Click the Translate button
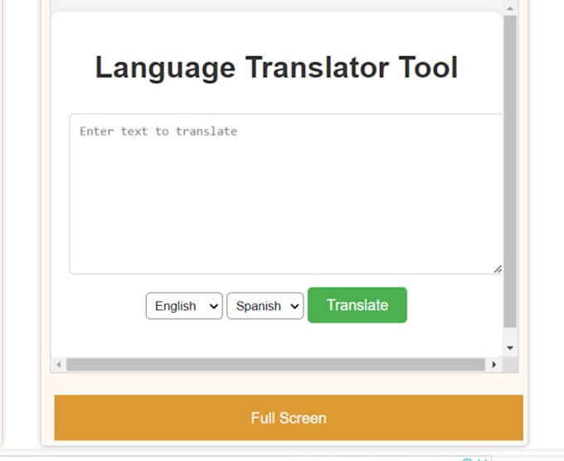The width and height of the screenshot is (564, 461). pyautogui.click(x=357, y=305)
